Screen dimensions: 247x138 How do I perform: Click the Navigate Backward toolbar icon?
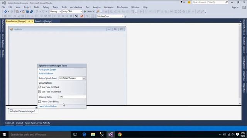[5, 11]
